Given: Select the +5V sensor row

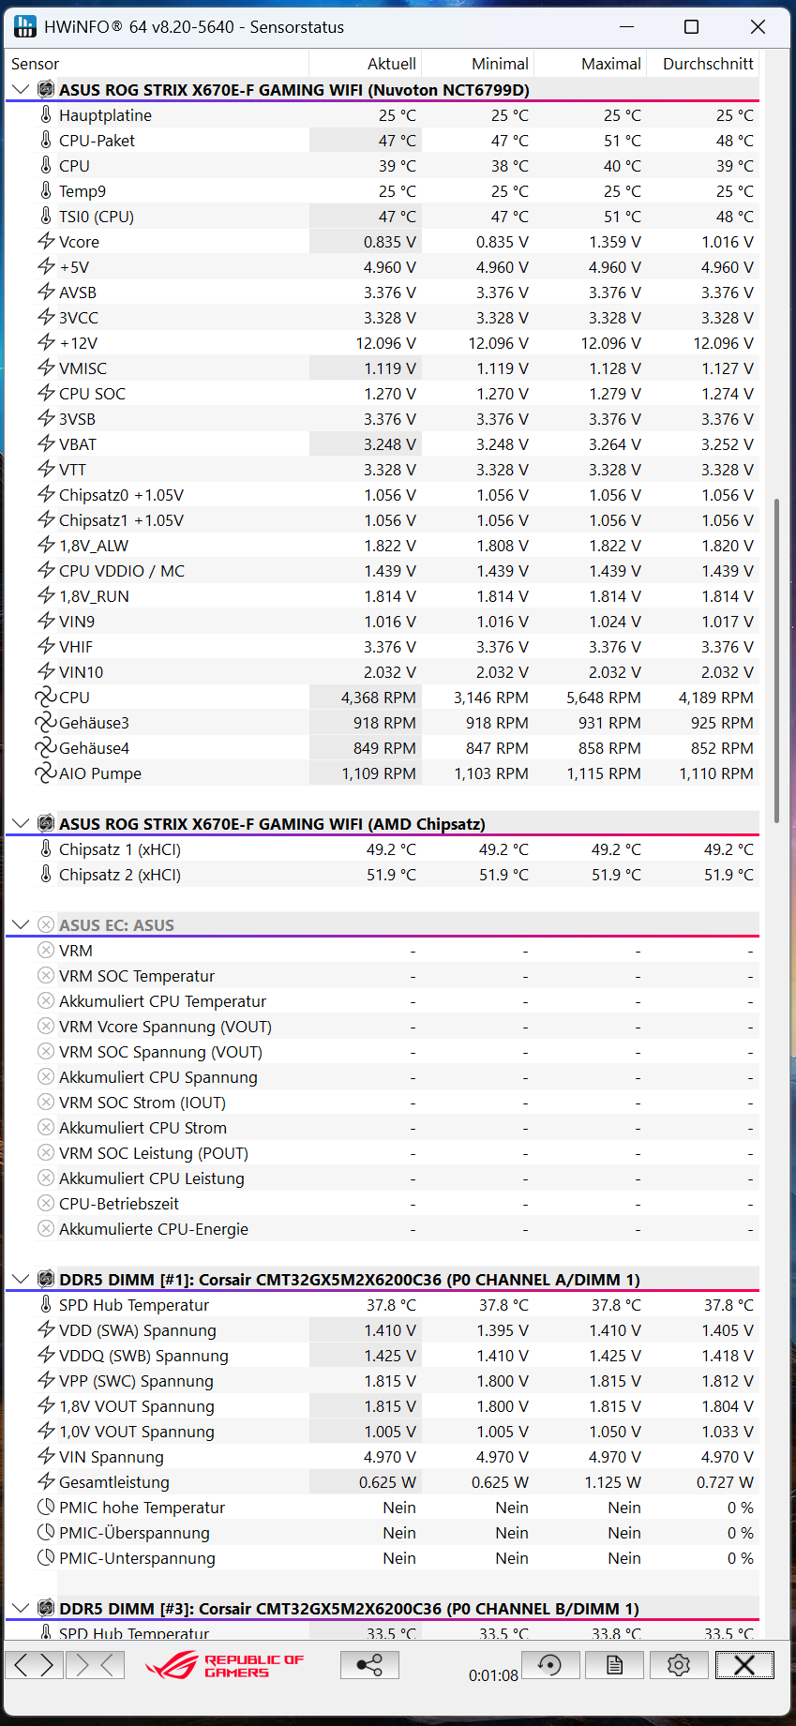Looking at the screenshot, I should coord(383,267).
